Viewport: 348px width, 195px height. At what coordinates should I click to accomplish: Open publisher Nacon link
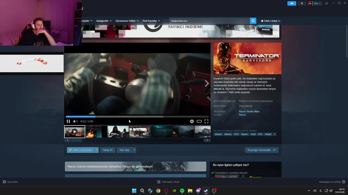(243, 115)
